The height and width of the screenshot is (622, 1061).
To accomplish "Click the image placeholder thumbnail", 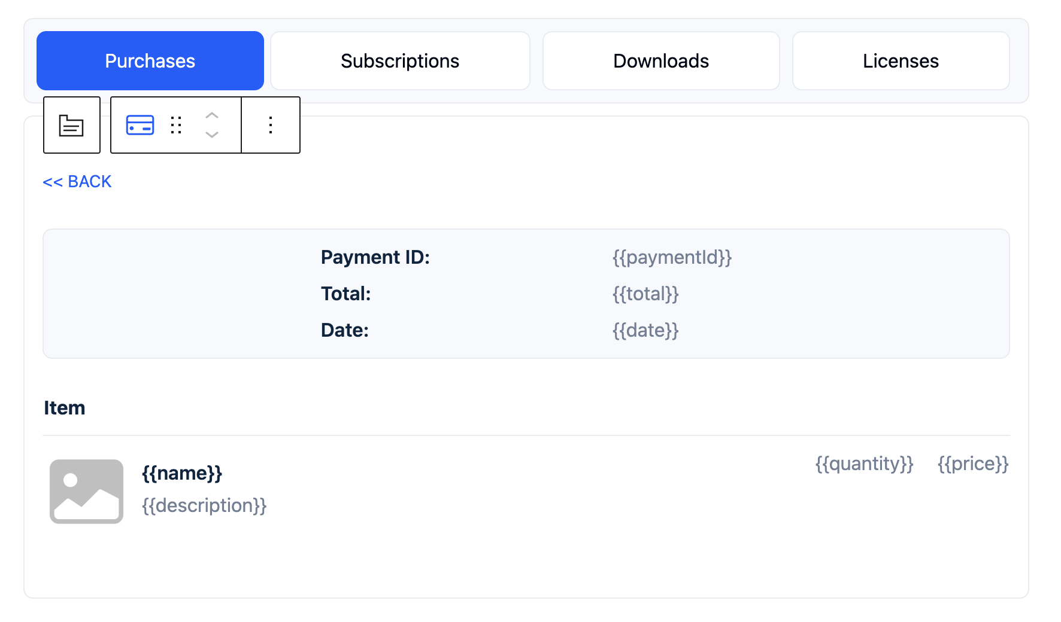I will [x=86, y=491].
